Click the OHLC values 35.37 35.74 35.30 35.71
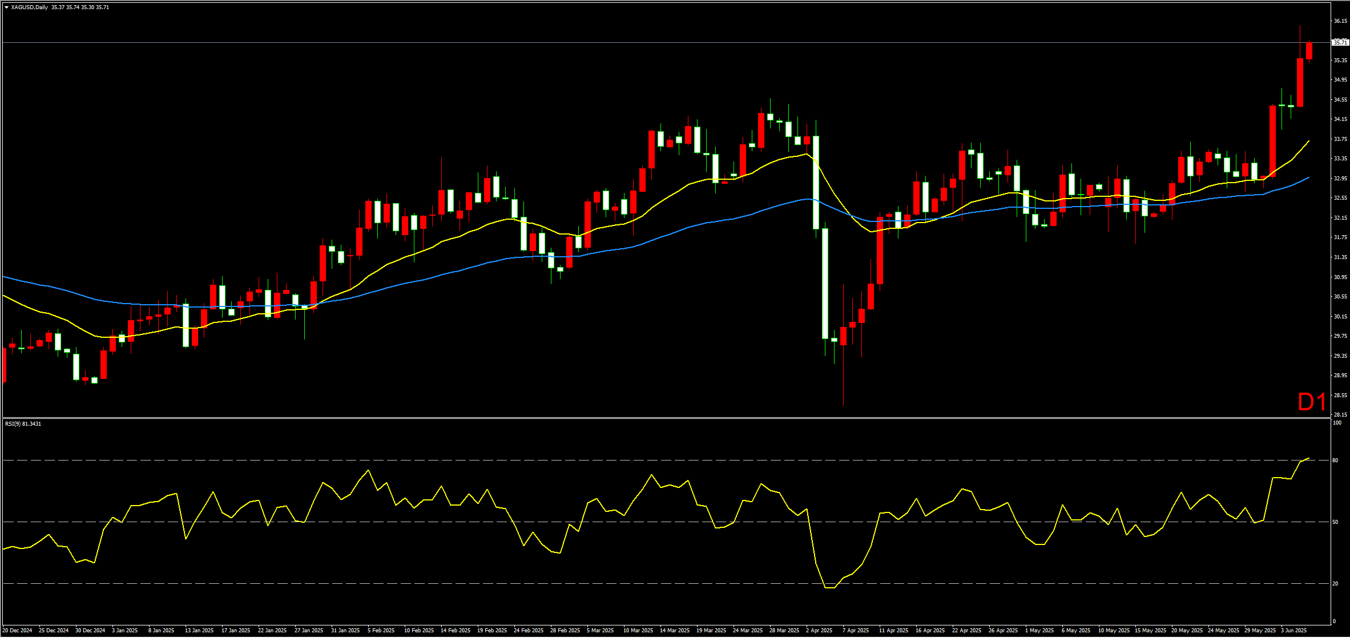 (x=80, y=7)
